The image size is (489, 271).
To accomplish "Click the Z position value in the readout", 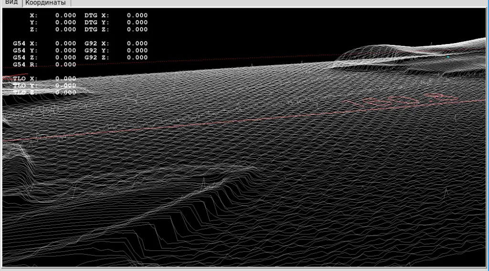I will [65, 30].
